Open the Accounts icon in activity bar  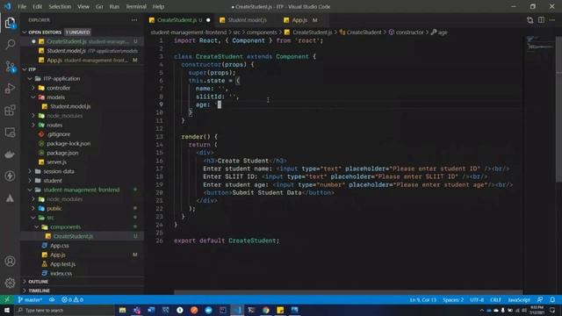tap(10, 262)
